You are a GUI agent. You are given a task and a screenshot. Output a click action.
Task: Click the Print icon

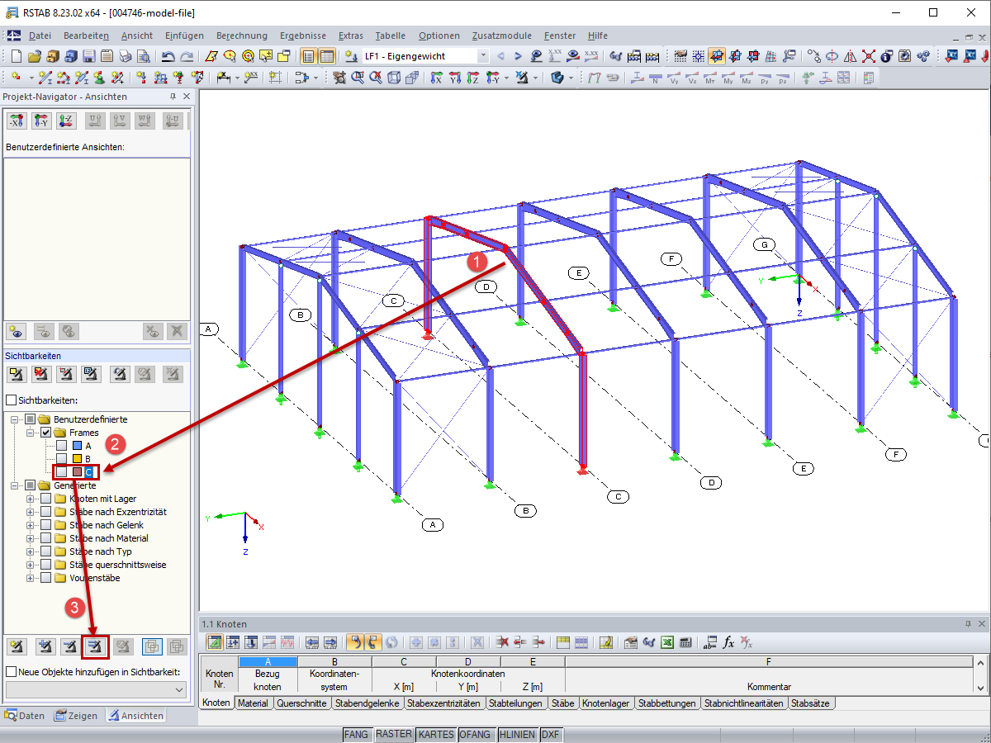tap(125, 56)
